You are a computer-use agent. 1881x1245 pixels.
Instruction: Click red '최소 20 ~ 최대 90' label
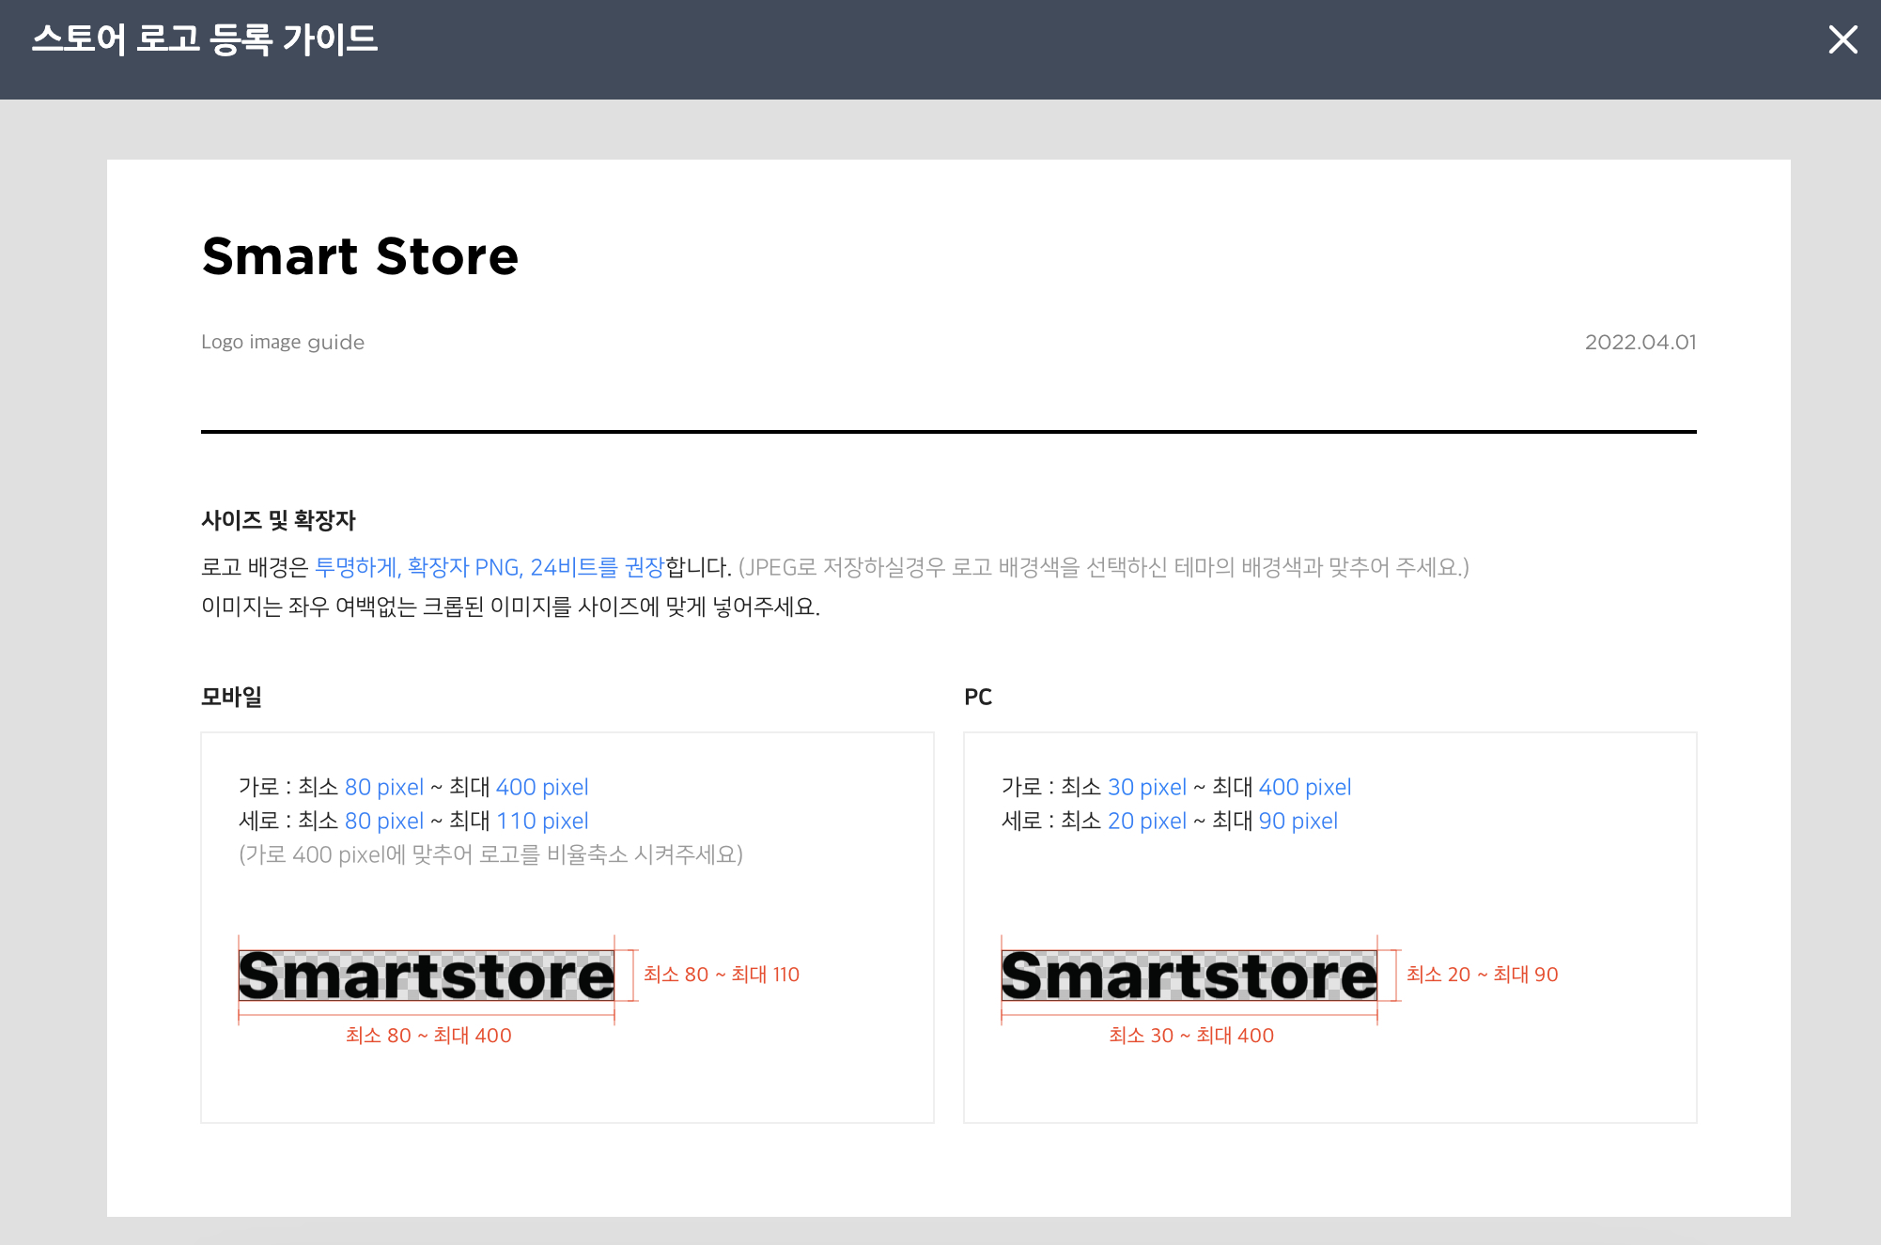[1482, 975]
